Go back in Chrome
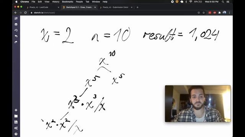245x137 pixels. coord(15,13)
